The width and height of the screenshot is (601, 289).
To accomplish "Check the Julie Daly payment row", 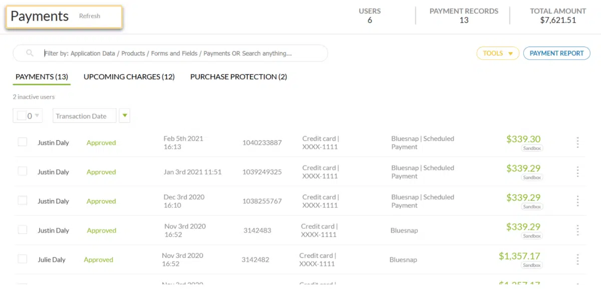I will [23, 259].
